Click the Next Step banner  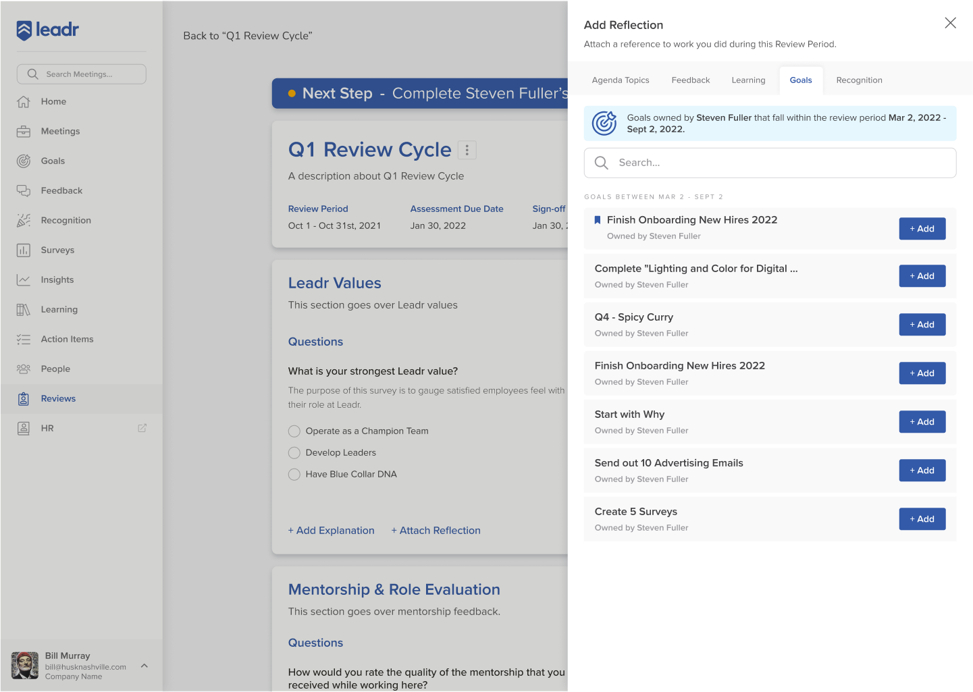tap(420, 93)
